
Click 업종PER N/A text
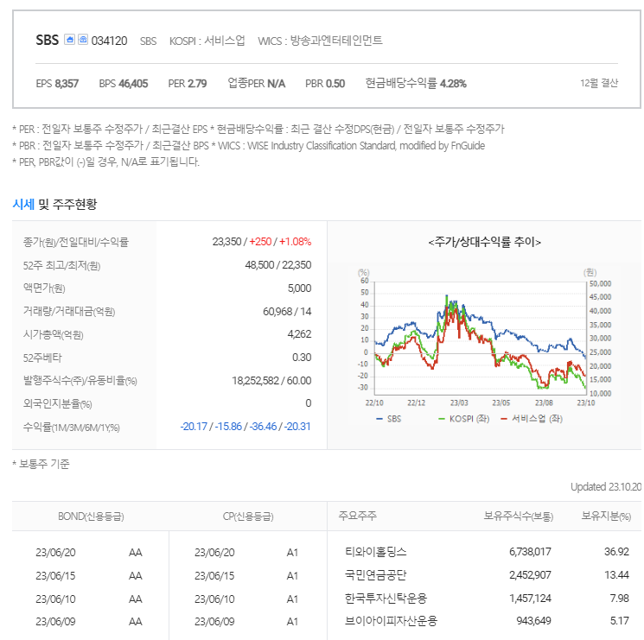(256, 84)
